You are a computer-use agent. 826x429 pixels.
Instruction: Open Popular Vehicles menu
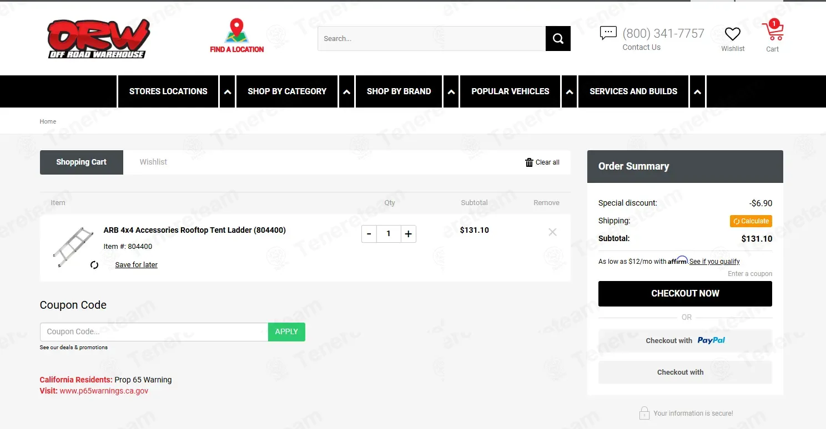point(510,91)
